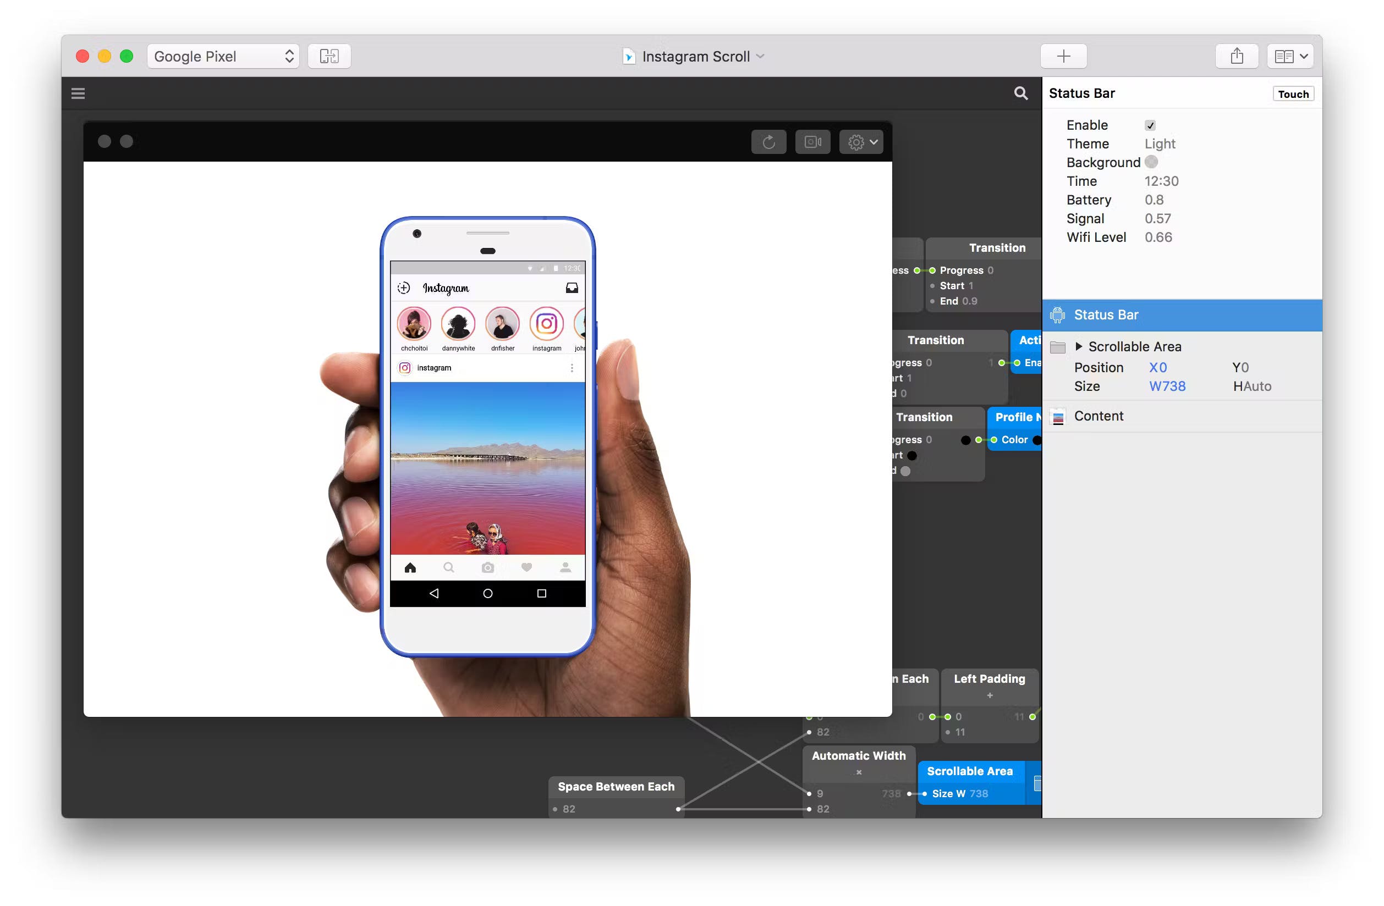Click the search icon in top bar
The width and height of the screenshot is (1384, 906).
(x=1021, y=93)
